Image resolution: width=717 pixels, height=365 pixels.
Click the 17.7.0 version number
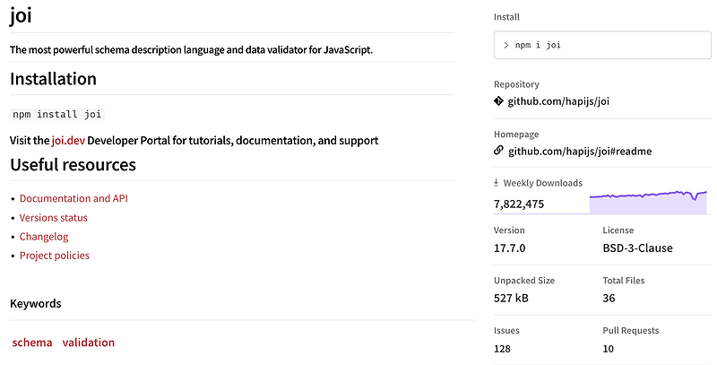click(510, 248)
